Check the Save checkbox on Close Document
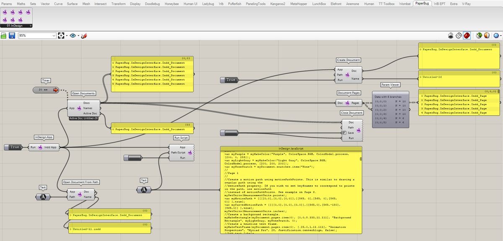503x241 pixels. pyautogui.click(x=345, y=133)
